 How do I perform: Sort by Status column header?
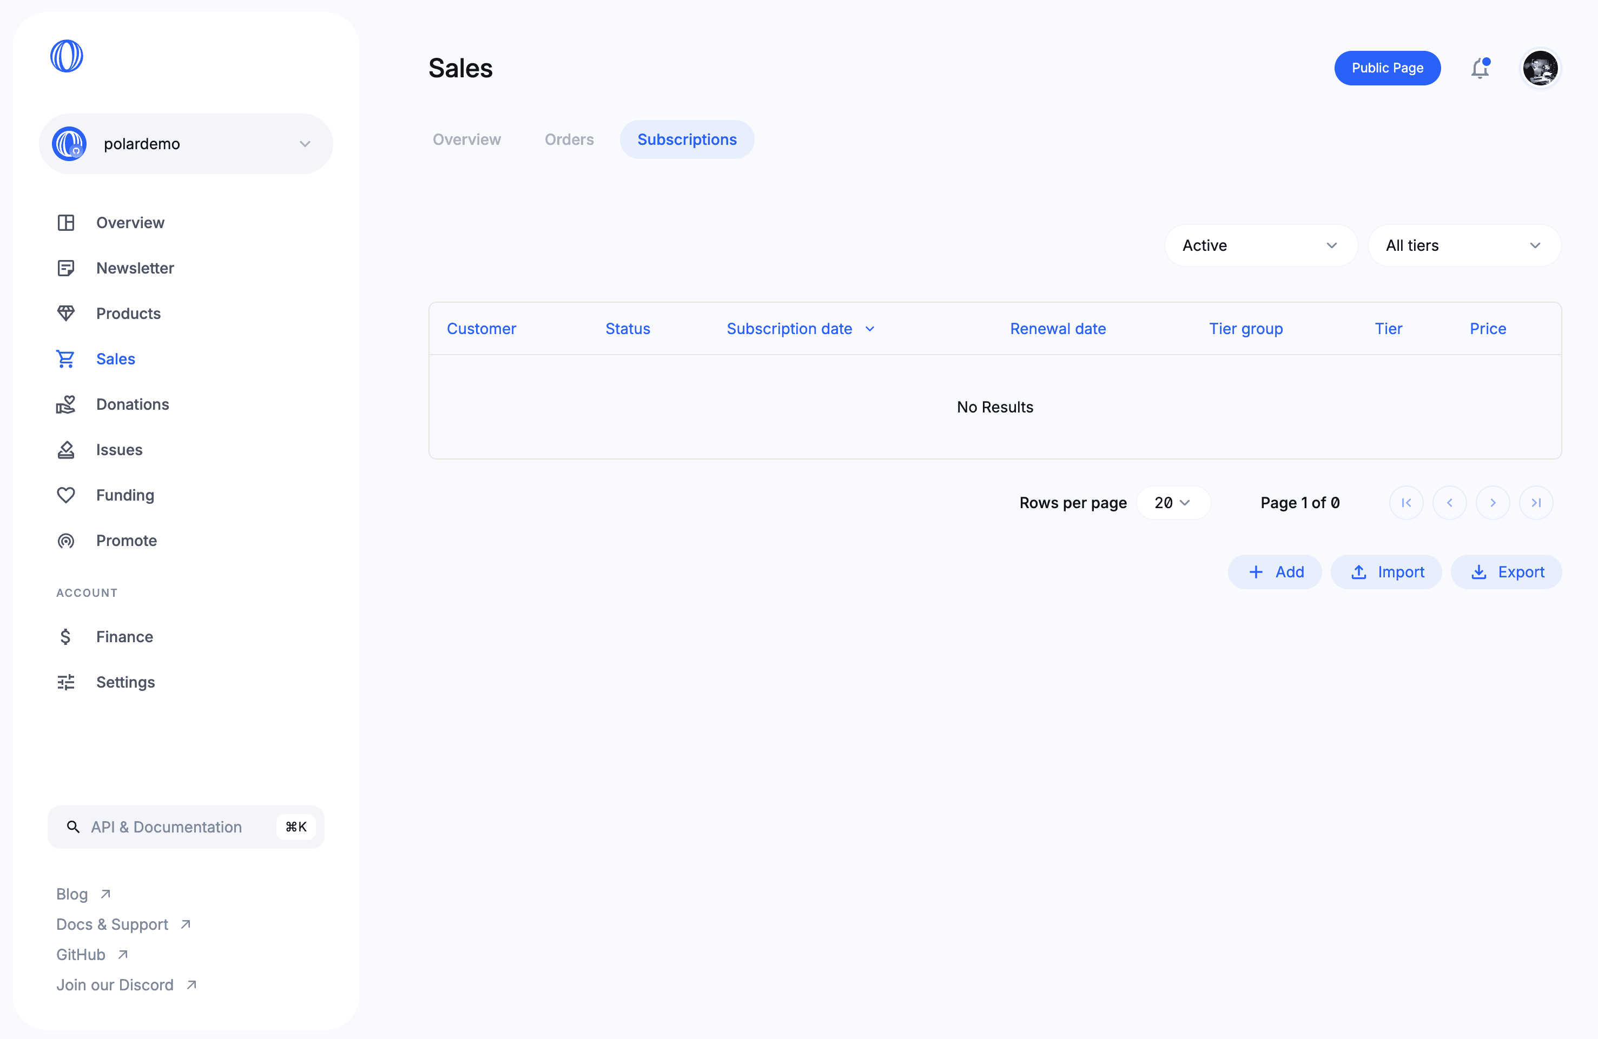click(x=628, y=329)
